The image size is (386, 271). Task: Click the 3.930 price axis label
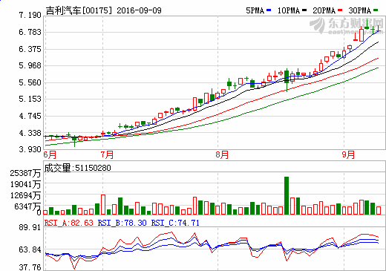[x=30, y=149]
